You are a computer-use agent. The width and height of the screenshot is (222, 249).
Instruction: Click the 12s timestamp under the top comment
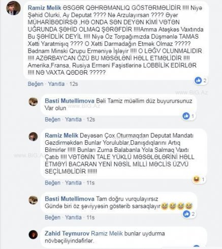point(74,84)
